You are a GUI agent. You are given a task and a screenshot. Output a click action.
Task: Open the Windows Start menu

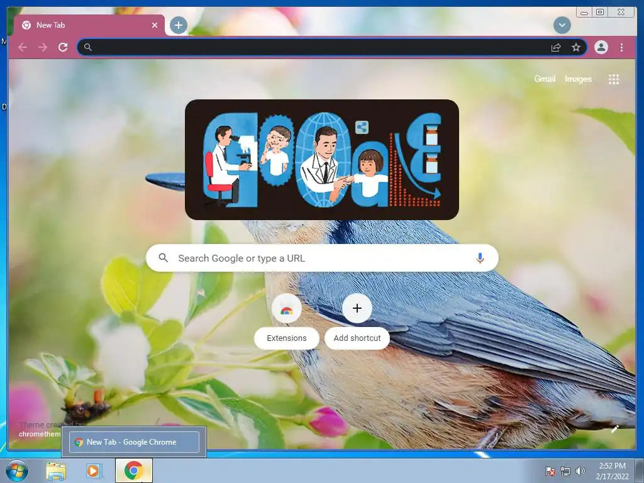pos(17,470)
